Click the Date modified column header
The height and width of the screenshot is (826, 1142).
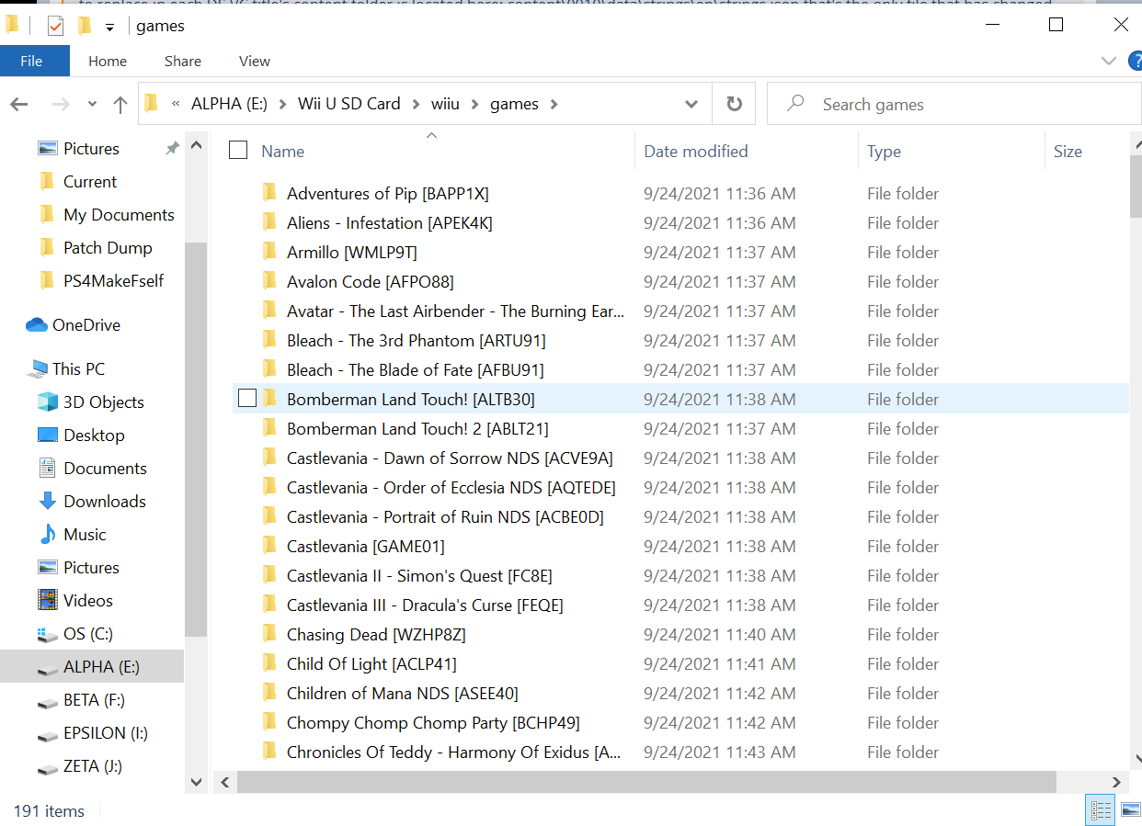[696, 151]
